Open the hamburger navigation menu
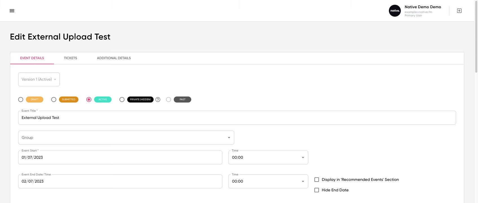This screenshot has height=203, width=478. [12, 11]
